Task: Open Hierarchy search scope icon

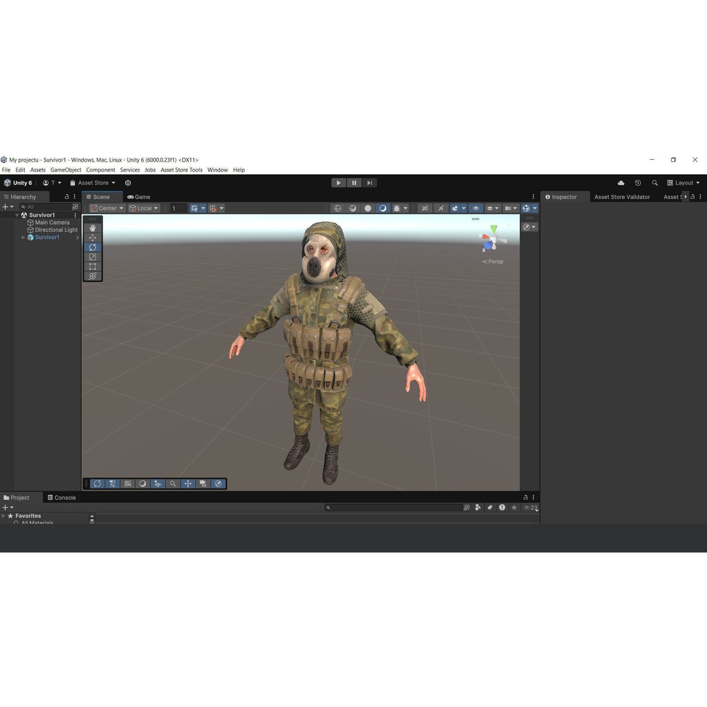Action: click(75, 206)
